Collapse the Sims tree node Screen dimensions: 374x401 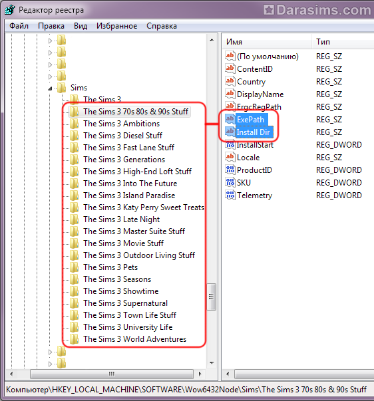50,88
